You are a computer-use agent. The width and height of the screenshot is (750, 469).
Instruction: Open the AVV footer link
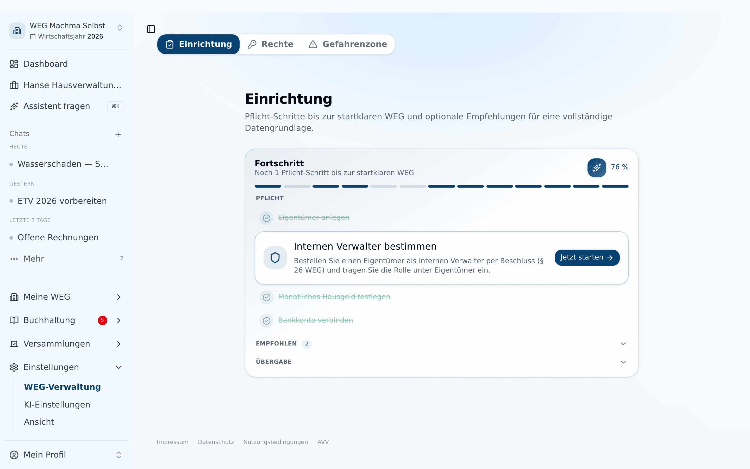323,442
